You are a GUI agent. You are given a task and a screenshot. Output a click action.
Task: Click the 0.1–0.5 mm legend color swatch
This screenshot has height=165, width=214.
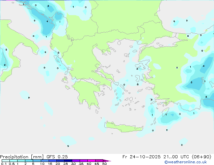coord(6,161)
